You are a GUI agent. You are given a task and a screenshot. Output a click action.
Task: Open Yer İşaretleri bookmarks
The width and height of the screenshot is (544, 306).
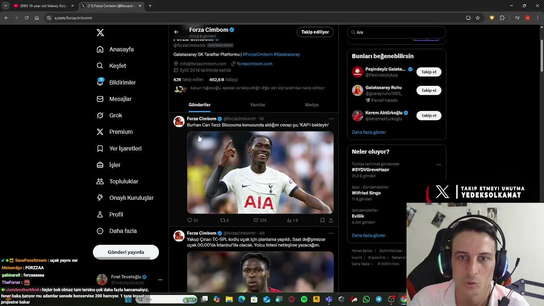click(119, 148)
